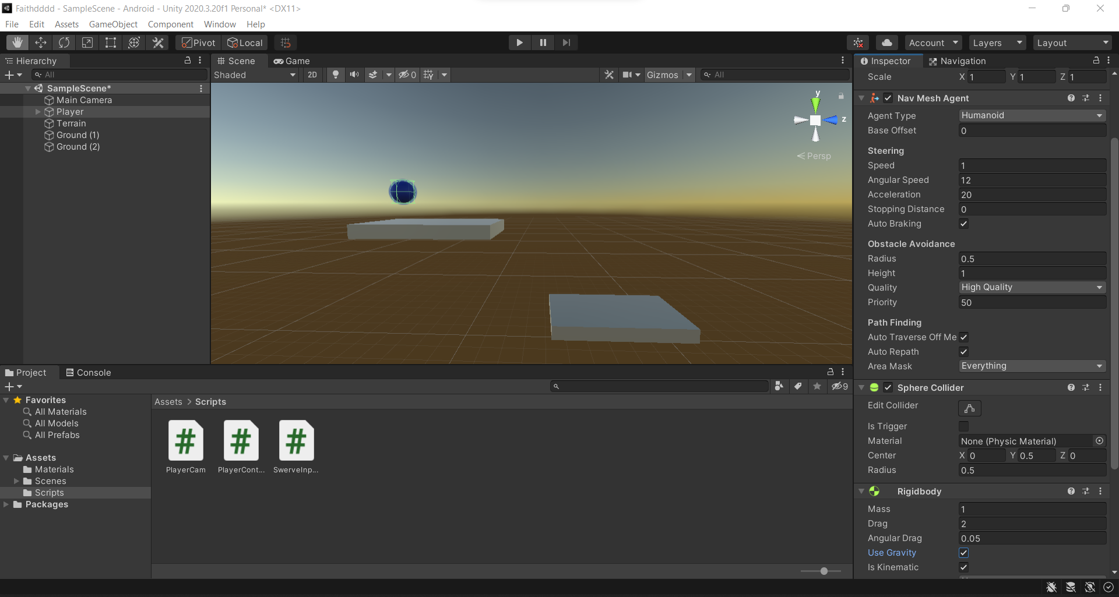The width and height of the screenshot is (1119, 597).
Task: Toggle Auto Repath checkbox
Action: (x=964, y=352)
